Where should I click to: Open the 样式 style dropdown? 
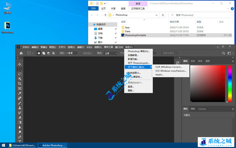tap(110, 53)
